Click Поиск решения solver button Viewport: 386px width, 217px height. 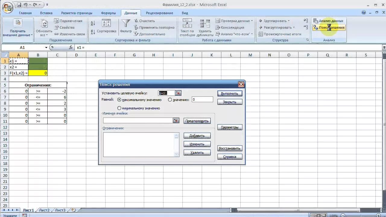(329, 27)
